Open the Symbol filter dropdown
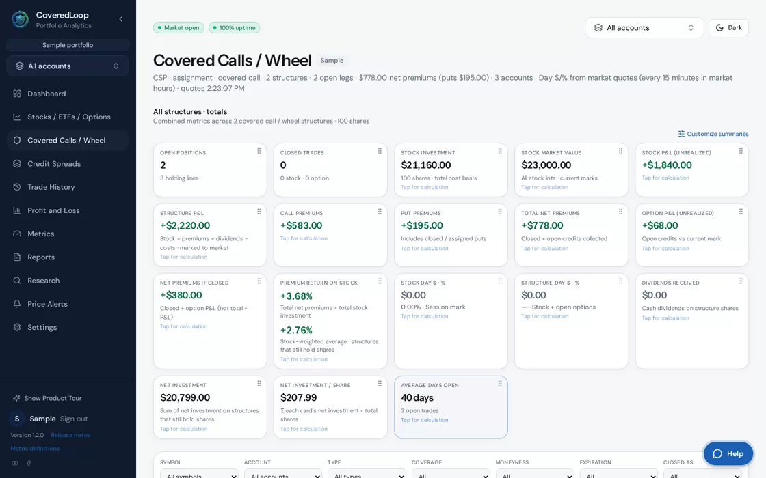Viewport: 766px width, 478px height. tap(199, 475)
